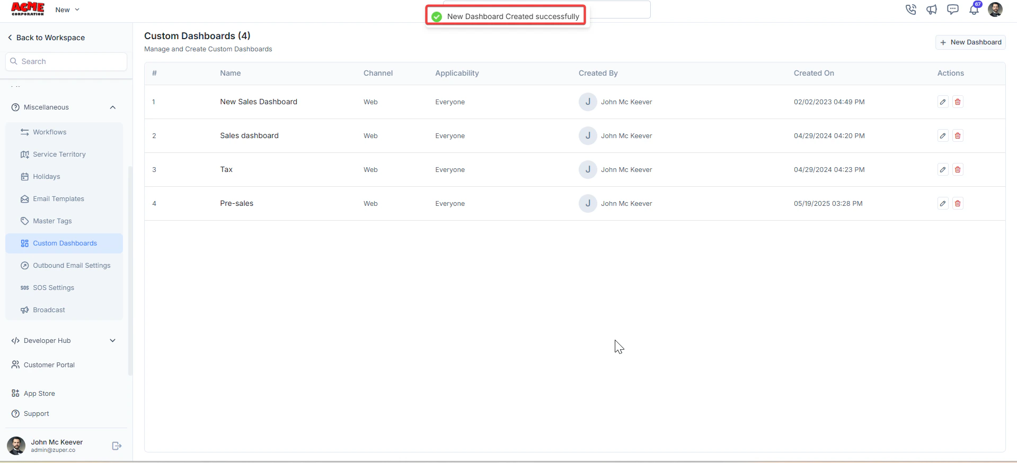Edit the Sales dashboard row
1017x463 pixels.
[943, 135]
